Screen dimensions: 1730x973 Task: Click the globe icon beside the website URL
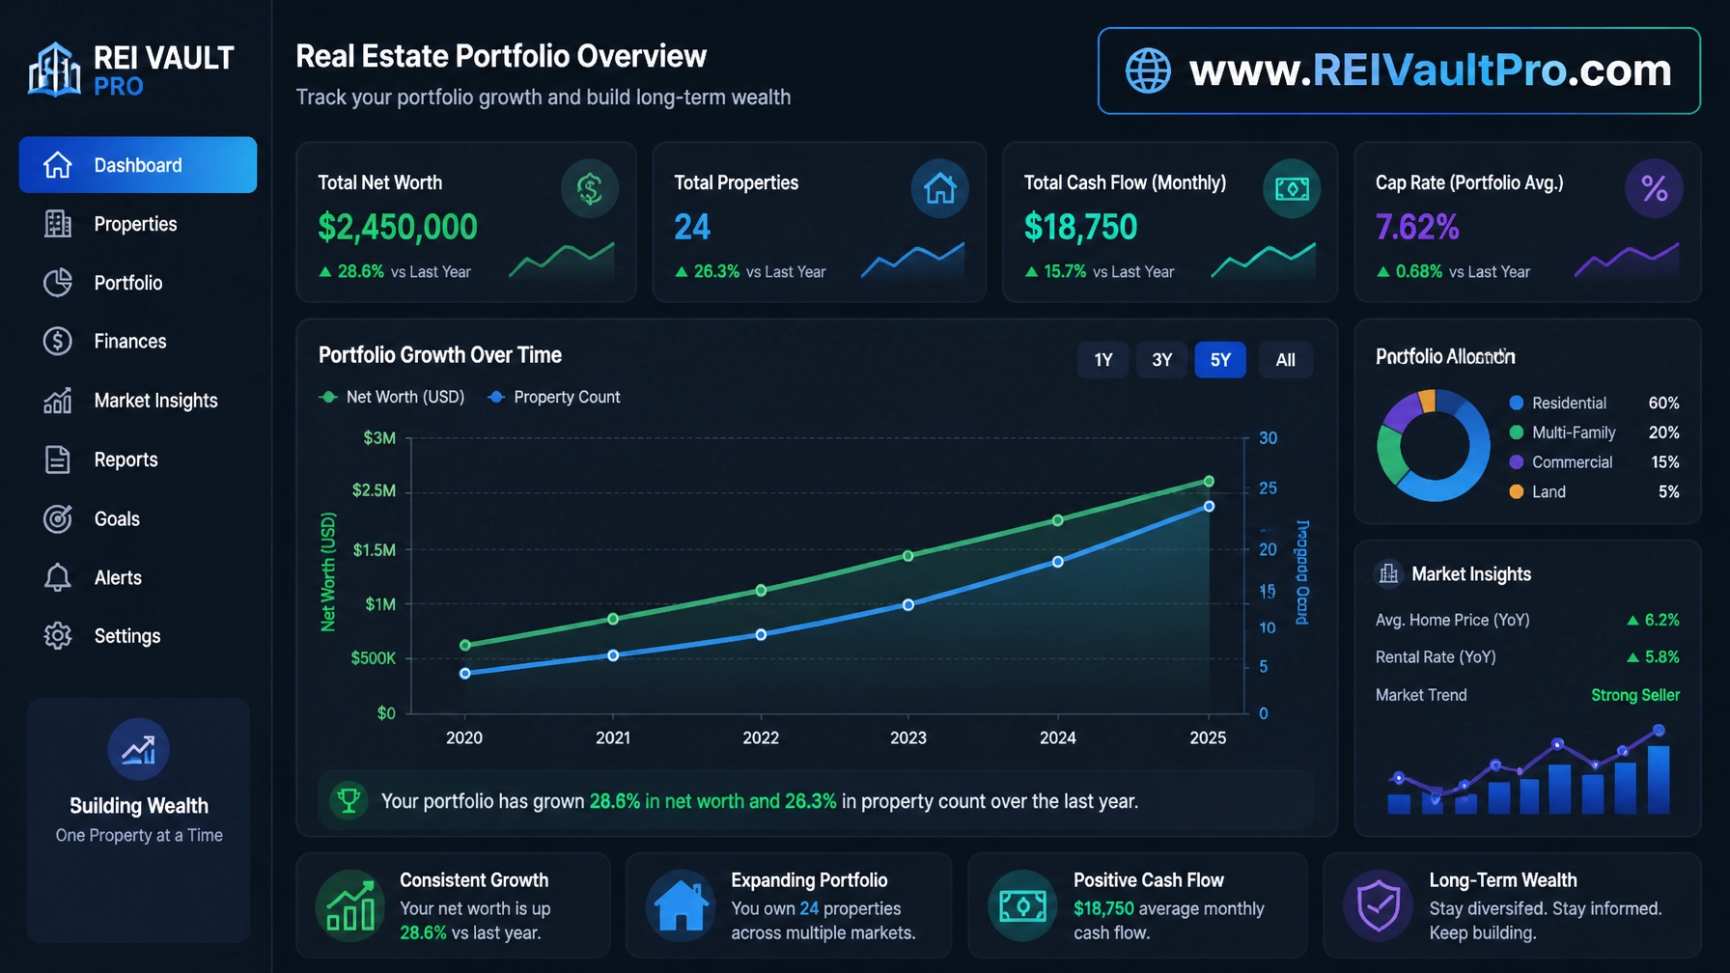point(1148,70)
